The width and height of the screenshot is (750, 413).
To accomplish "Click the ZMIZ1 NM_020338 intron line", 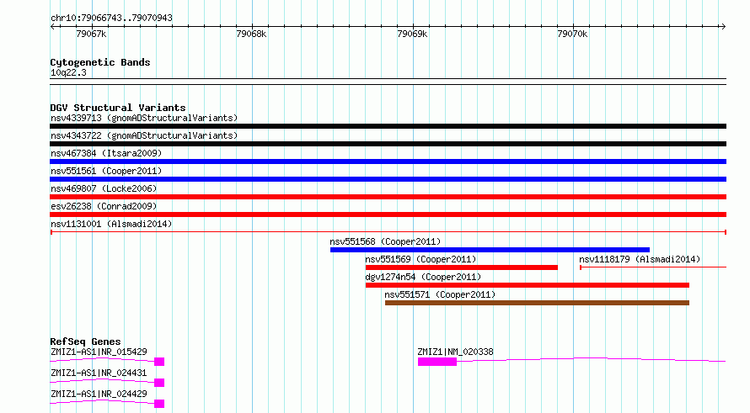I will [592, 359].
